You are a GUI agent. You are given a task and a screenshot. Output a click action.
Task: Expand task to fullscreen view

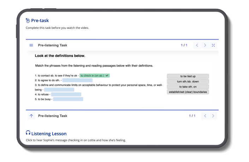tap(213, 45)
